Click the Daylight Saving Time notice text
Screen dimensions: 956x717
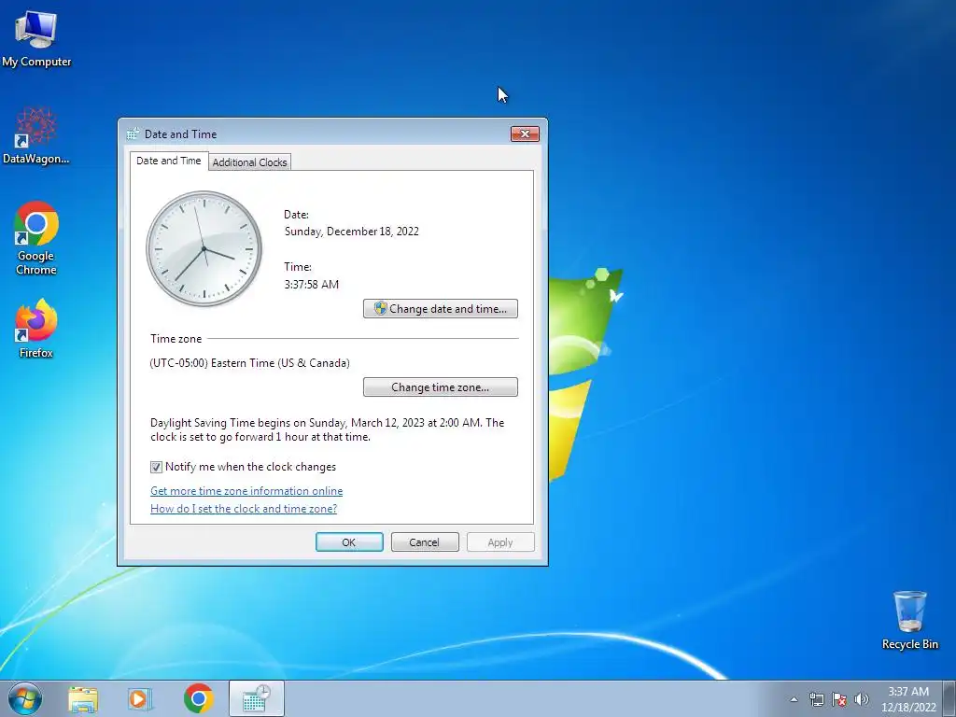[x=328, y=429]
